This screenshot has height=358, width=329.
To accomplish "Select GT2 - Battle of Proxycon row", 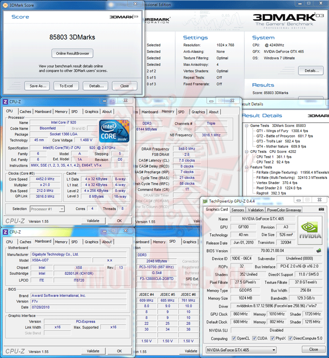I will 285,136.
